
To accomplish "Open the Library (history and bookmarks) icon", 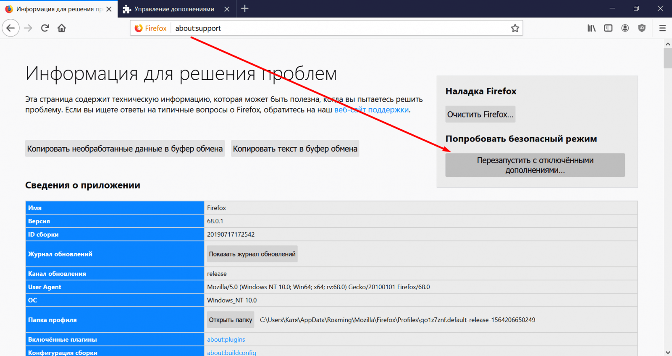I will [x=591, y=28].
